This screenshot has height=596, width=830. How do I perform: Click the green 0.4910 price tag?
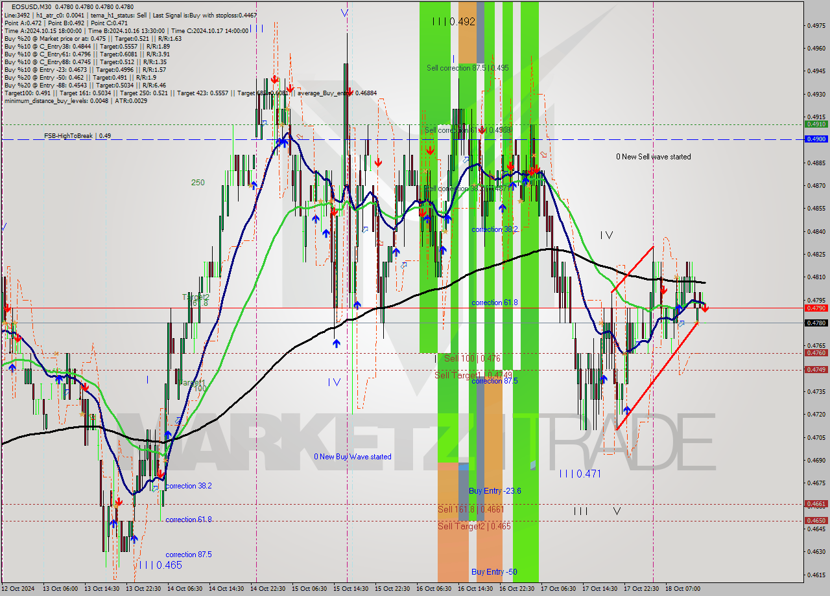coord(815,124)
